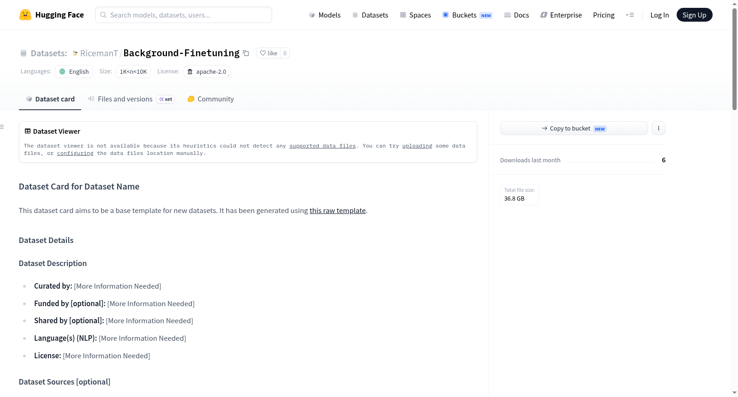This screenshot has height=397, width=738.
Task: Click the Language(s) (NLP): list item
Action: click(110, 338)
